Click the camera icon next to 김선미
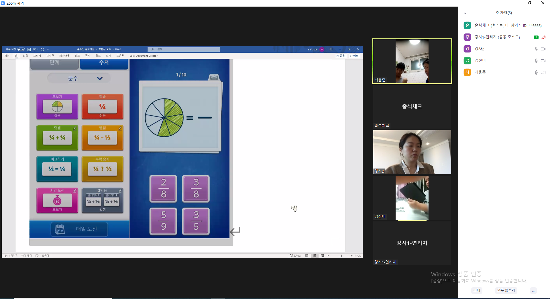The height and width of the screenshot is (299, 550). (x=543, y=61)
